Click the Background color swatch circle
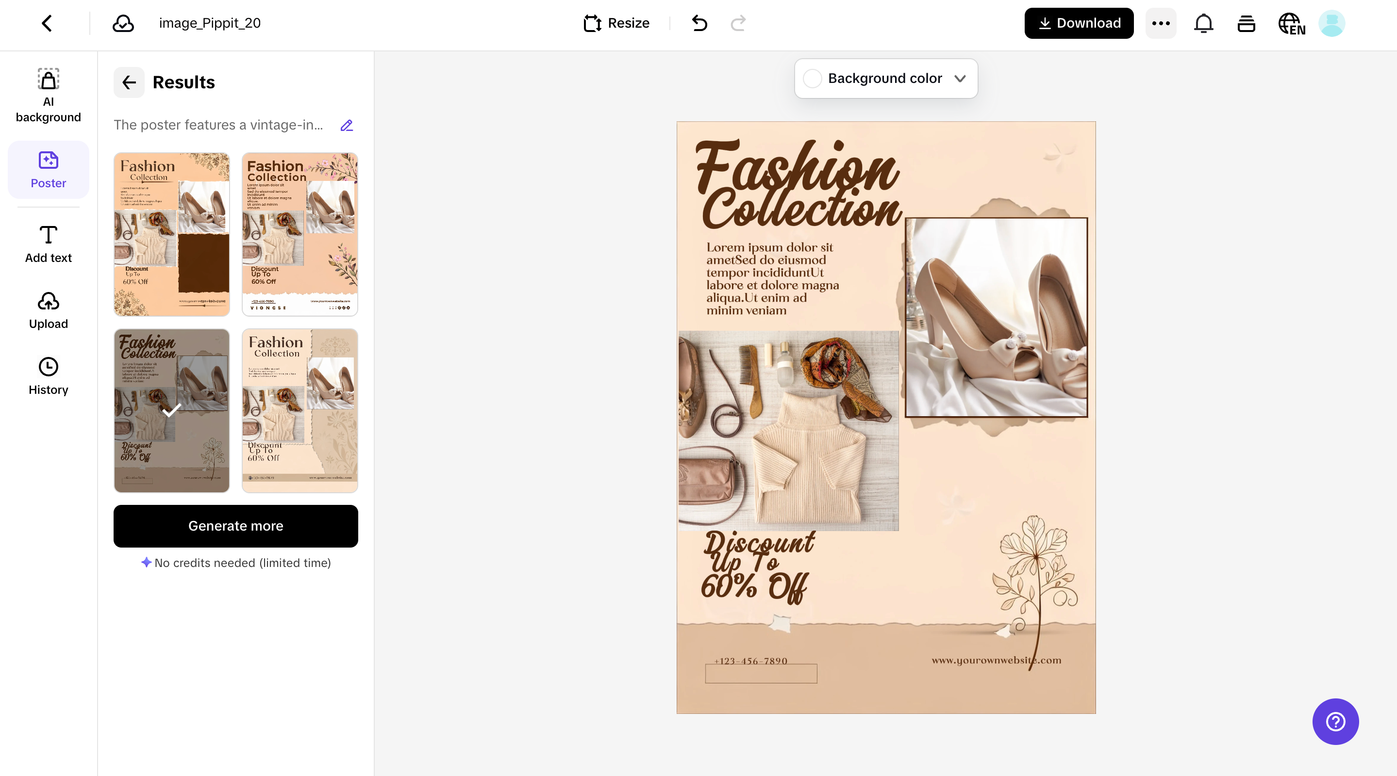The width and height of the screenshot is (1397, 776). pyautogui.click(x=813, y=78)
